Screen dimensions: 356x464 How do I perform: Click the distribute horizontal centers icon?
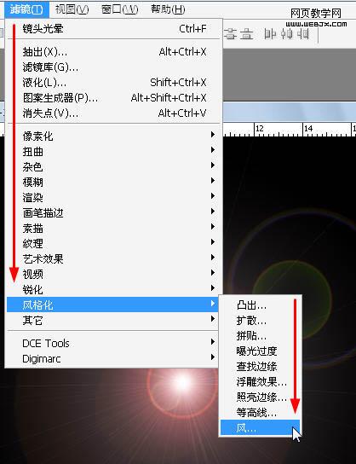[286, 34]
